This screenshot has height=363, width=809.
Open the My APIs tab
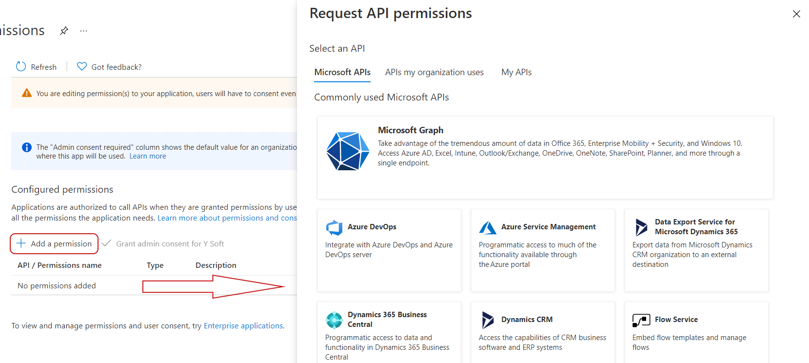click(x=516, y=72)
